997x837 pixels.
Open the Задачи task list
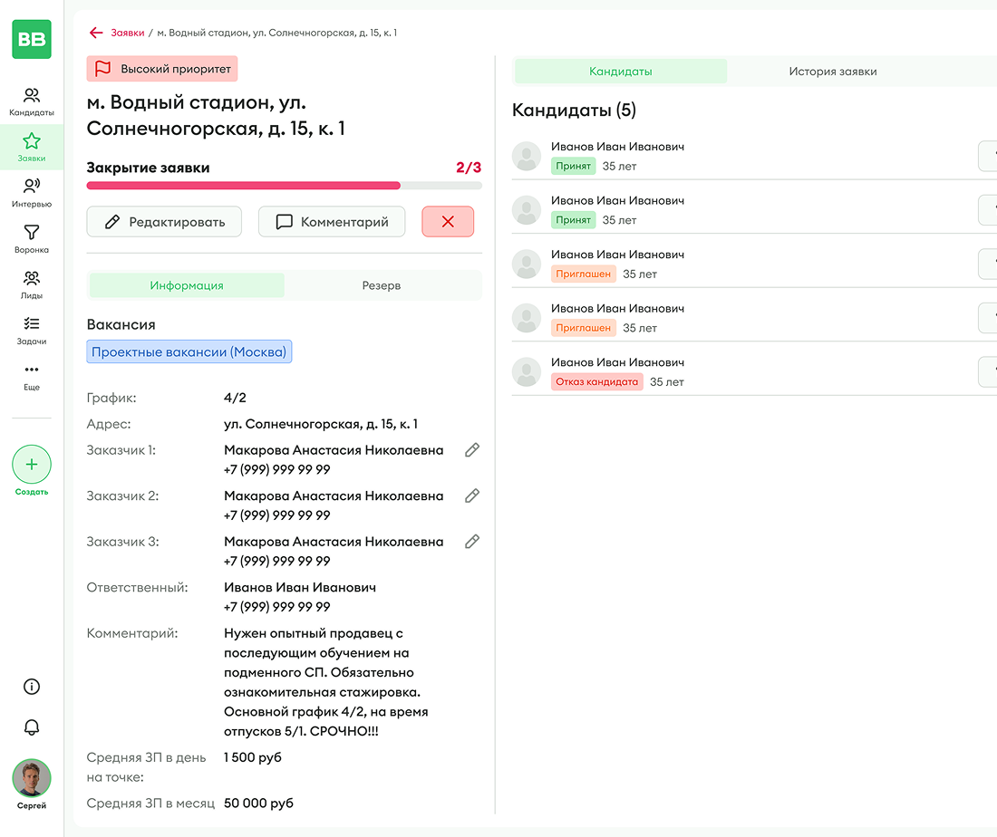click(32, 331)
